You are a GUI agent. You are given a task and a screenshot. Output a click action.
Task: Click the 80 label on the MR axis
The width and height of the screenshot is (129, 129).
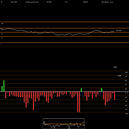pos(126,77)
